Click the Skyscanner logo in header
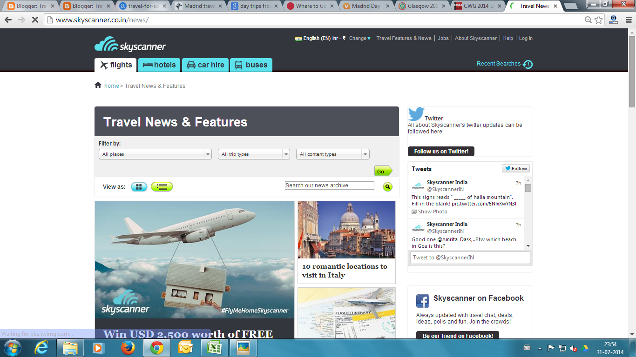 (130, 45)
